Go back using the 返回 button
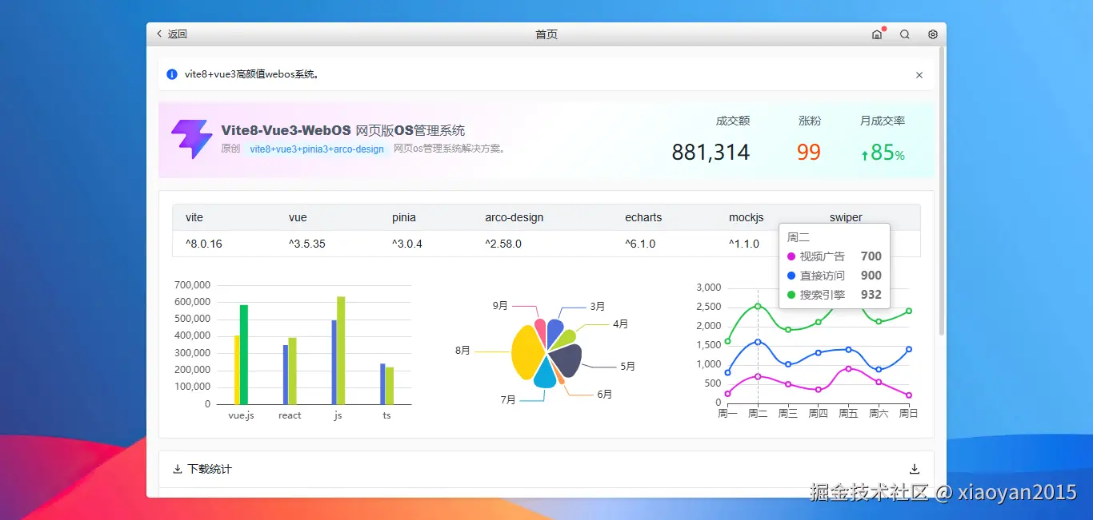Screen dimensions: 1093x520 pyautogui.click(x=172, y=34)
